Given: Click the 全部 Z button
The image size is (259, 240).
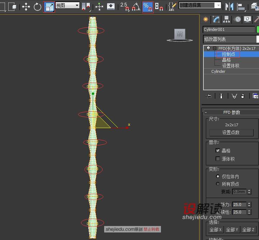Looking at the screenshot, I should (x=248, y=230).
